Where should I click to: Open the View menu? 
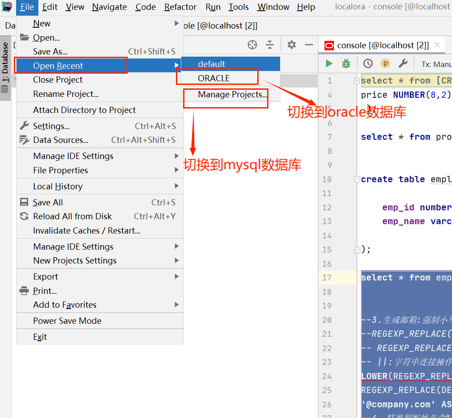(x=75, y=7)
